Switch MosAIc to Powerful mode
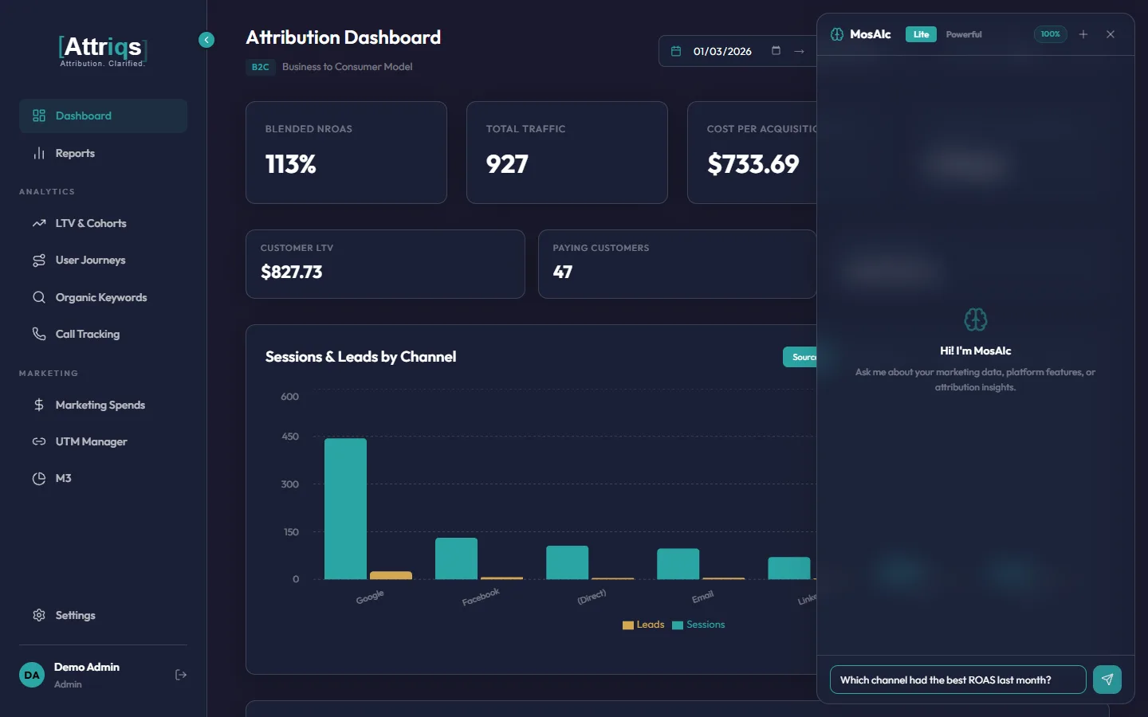1148x717 pixels. point(964,34)
